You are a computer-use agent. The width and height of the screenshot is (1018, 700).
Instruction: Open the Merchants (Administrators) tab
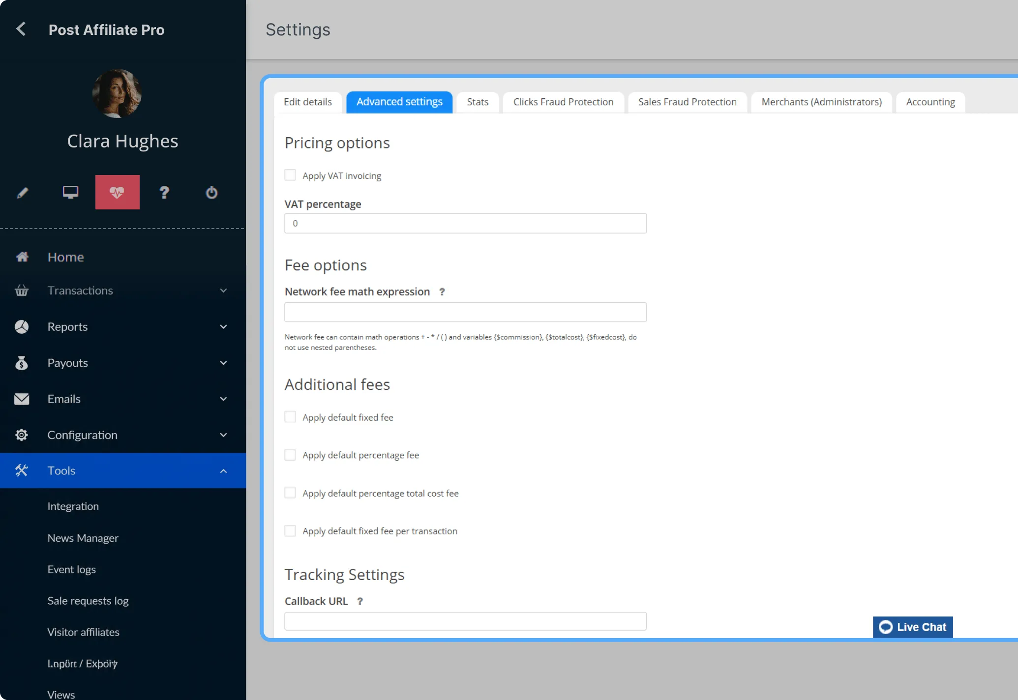point(822,102)
